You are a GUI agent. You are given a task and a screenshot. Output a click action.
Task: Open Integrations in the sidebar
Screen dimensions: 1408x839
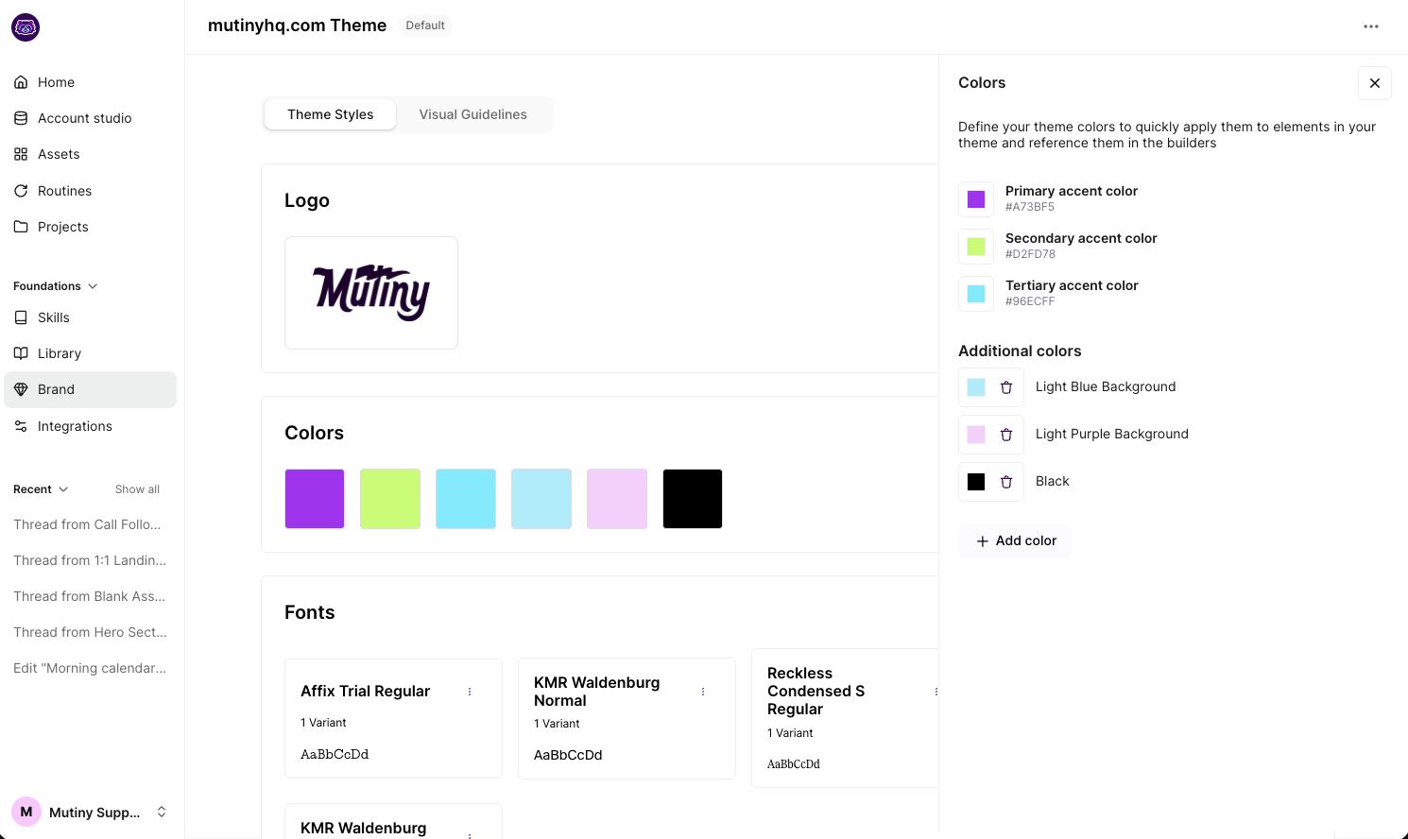click(91, 426)
